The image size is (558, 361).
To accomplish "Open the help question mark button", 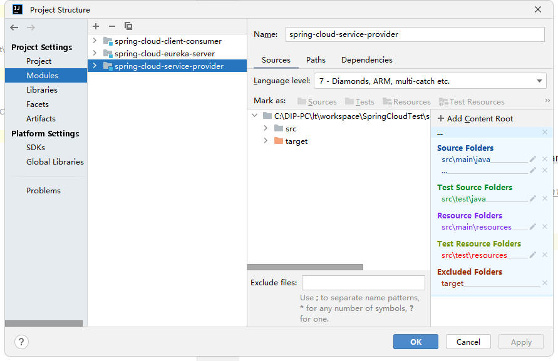I will click(21, 342).
